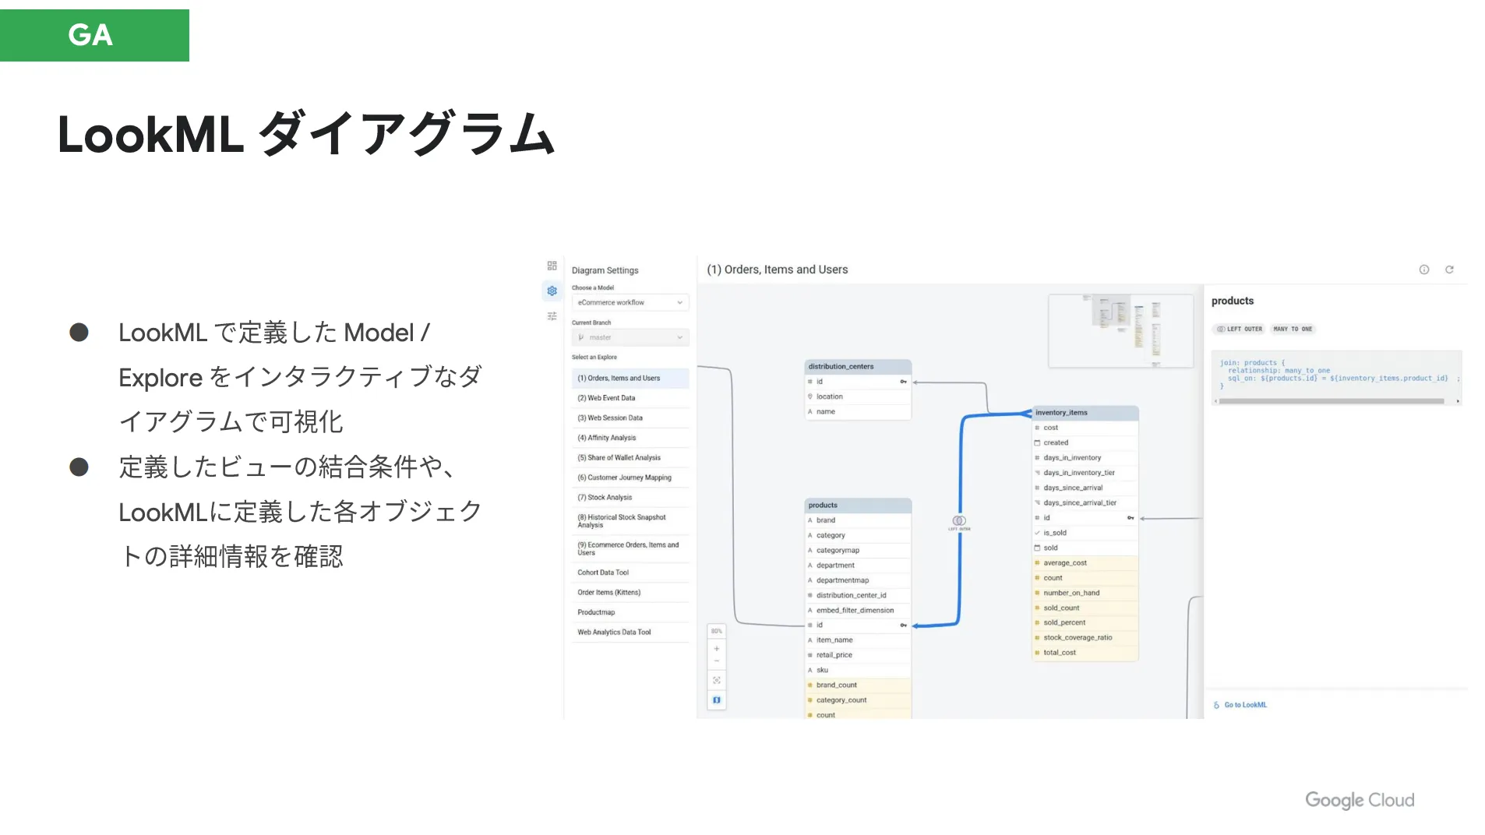Click the info icon in the header
This screenshot has height=835, width=1485.
(1423, 270)
